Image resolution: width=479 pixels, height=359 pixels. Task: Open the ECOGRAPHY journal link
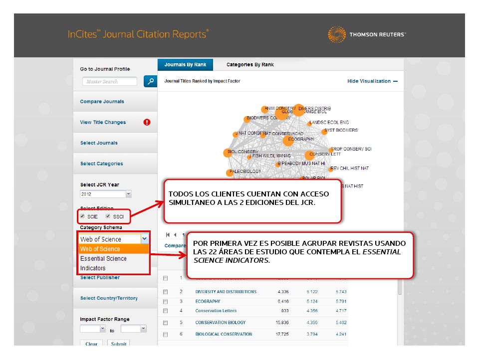(208, 301)
